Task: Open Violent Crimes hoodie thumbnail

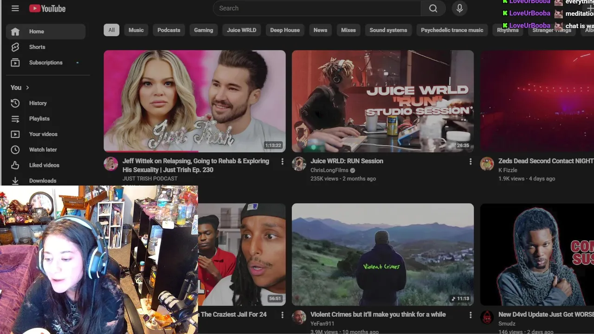Action: 383,254
